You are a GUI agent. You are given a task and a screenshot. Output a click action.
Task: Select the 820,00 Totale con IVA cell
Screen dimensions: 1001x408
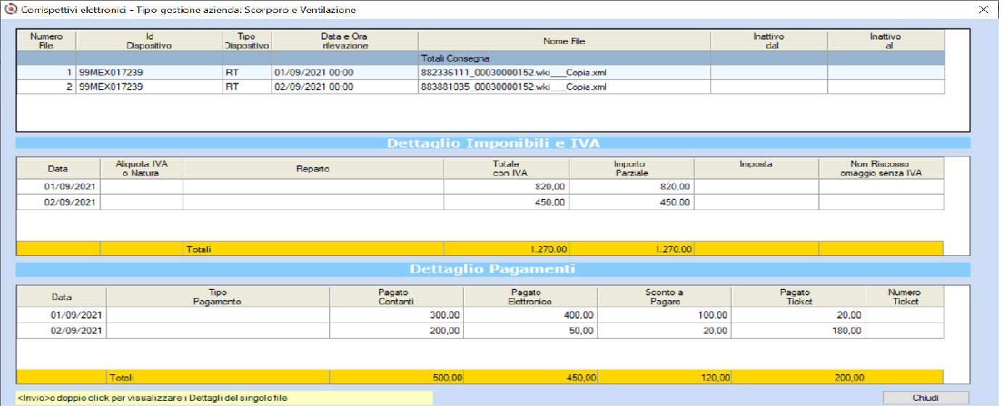(x=507, y=187)
